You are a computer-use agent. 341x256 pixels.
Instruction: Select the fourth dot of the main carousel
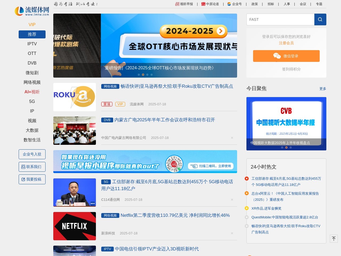(152, 75)
